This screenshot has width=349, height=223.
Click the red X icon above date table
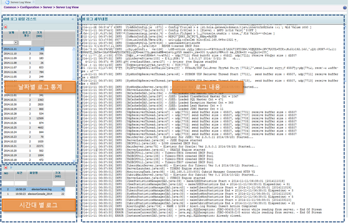click(6, 27)
